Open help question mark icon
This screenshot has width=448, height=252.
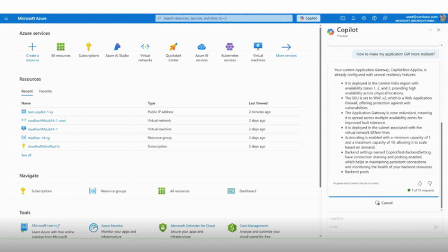[x=375, y=19]
